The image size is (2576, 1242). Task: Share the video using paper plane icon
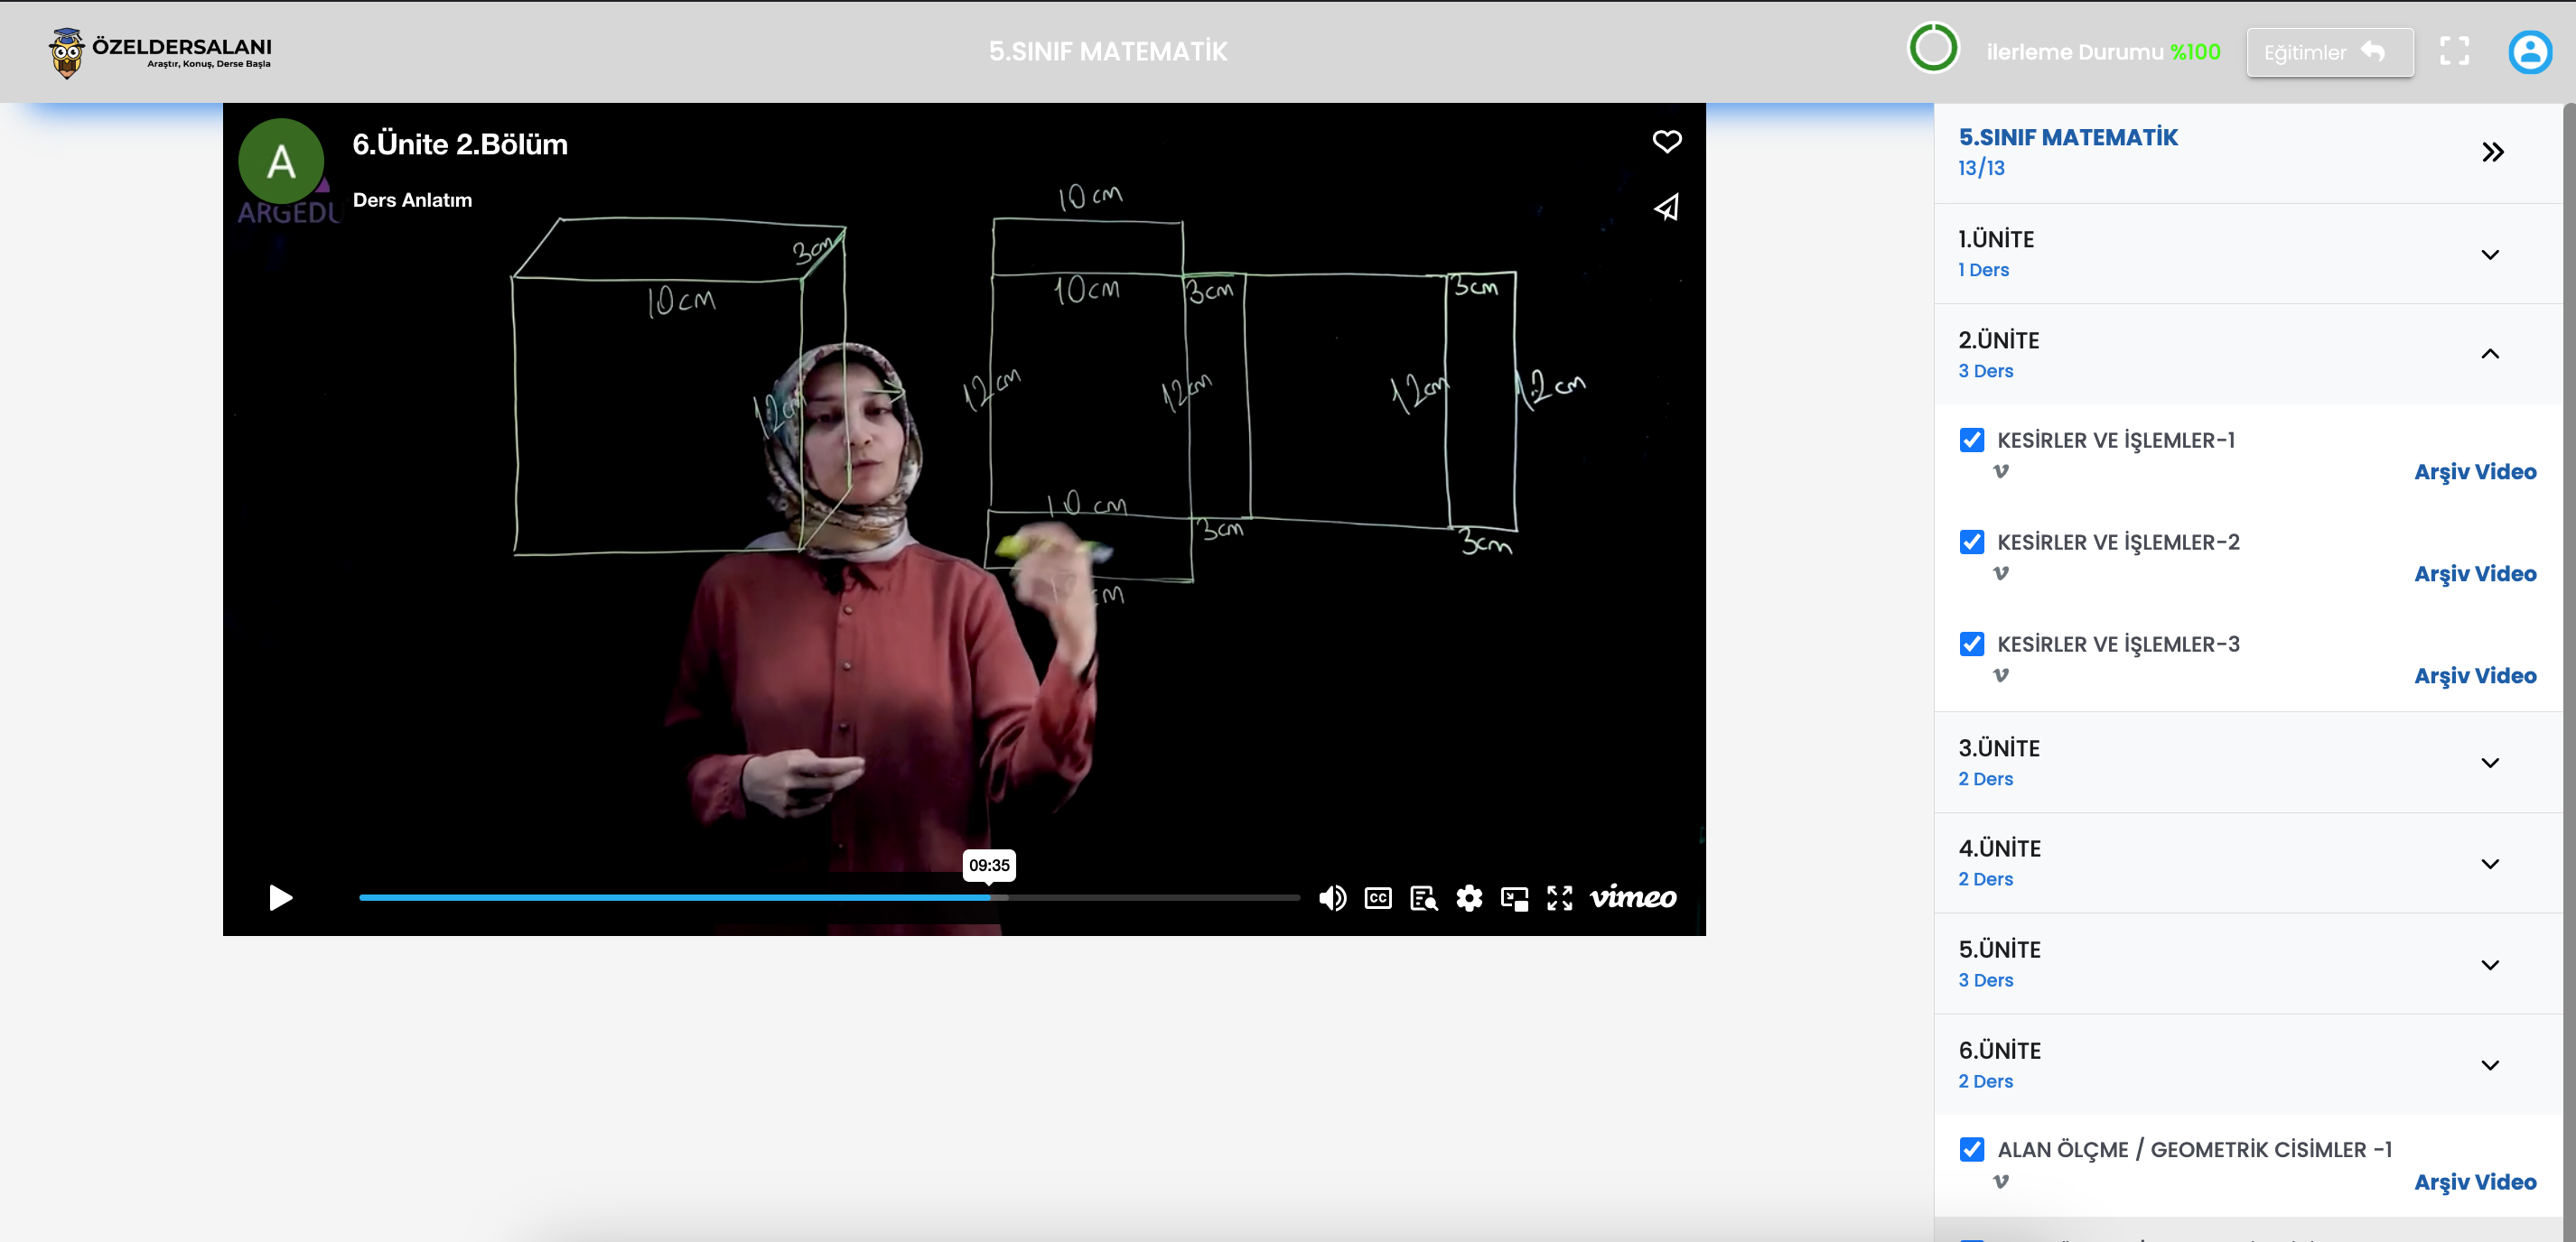1666,208
